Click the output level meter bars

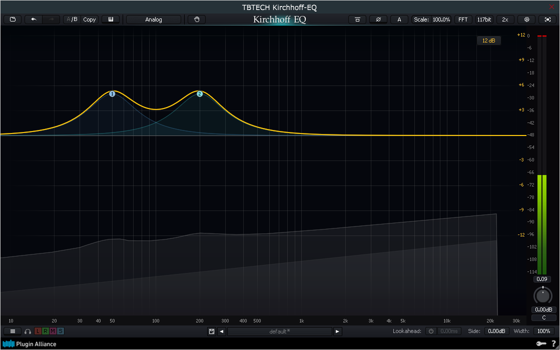542,155
